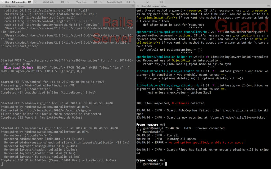The image size is (271, 169).
Task: Click 'Completed 200 OK in 10473ms' line
Action: 58,160
